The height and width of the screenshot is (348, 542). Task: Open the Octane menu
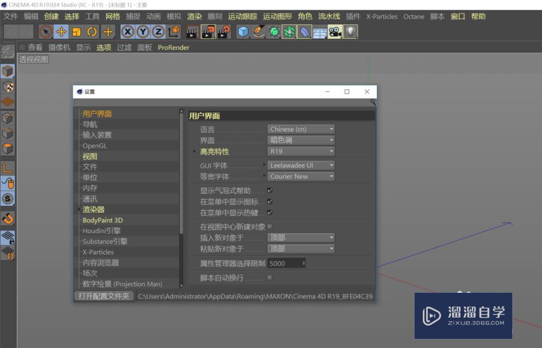[414, 16]
